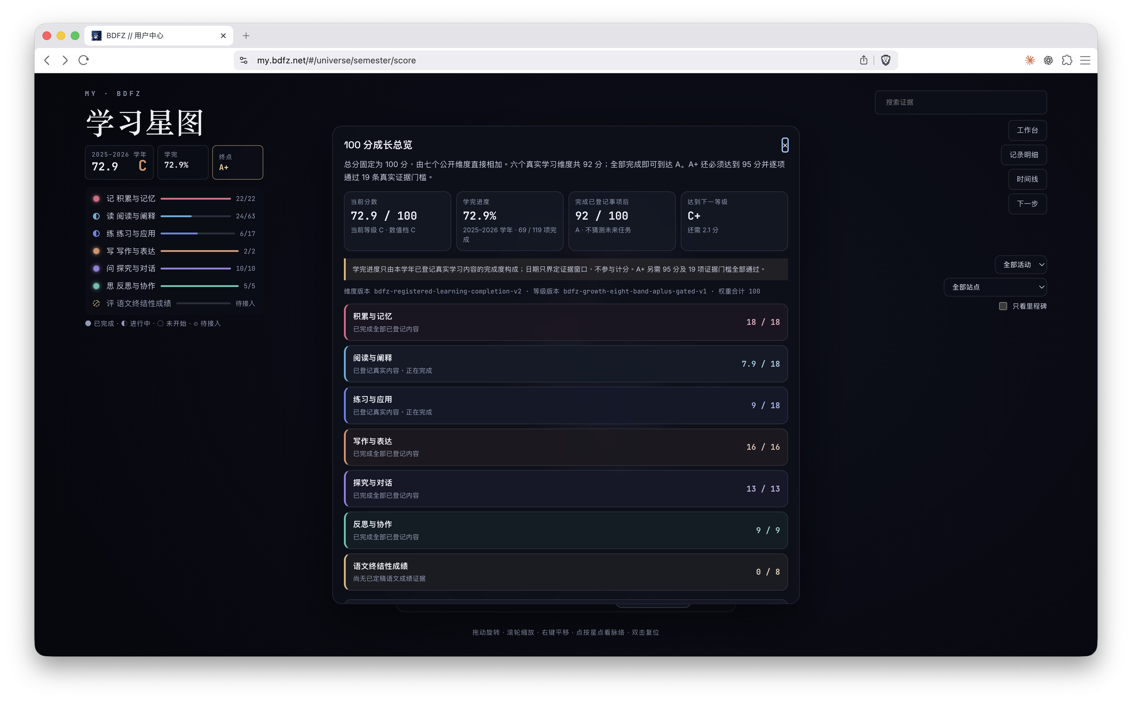Go back with the browser arrow
Screen dimensions: 1132x702
click(x=47, y=60)
